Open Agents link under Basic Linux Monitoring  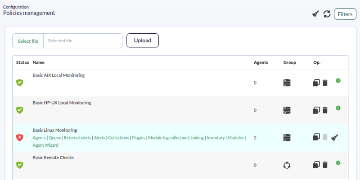[x=39, y=138]
